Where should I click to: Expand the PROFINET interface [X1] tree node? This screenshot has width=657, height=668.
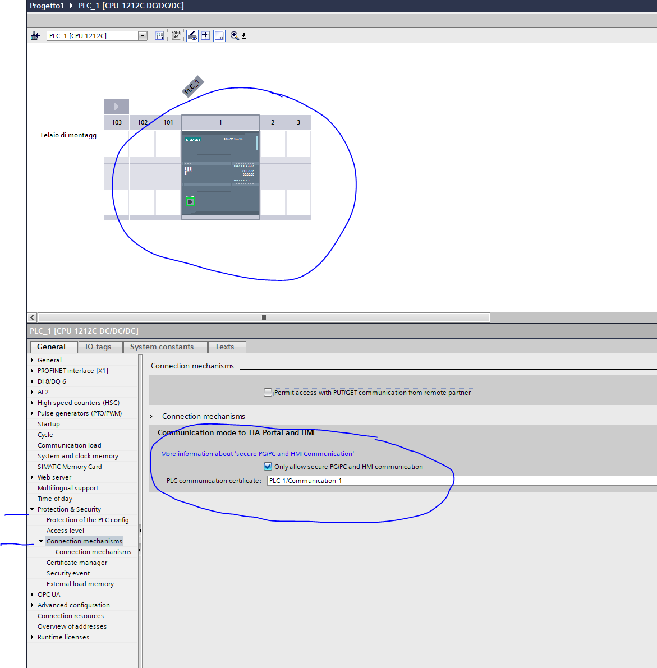(32, 371)
